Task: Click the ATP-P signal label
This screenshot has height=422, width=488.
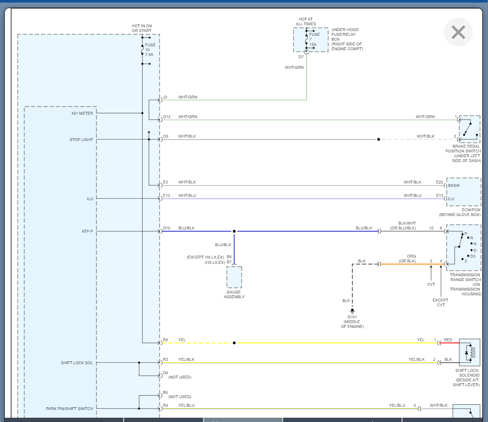Action: 87,231
